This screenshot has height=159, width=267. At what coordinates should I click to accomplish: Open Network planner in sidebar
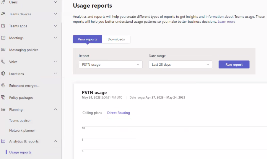coord(22,130)
